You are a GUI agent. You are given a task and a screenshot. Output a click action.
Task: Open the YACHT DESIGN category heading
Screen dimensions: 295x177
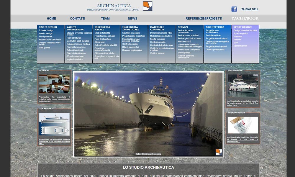48,27
